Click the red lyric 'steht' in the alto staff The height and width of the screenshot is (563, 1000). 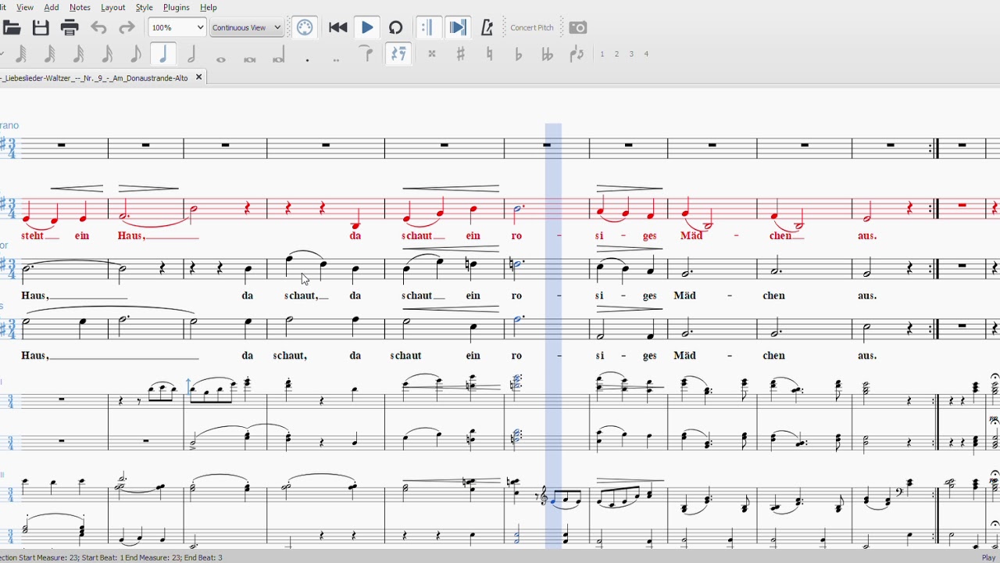(x=33, y=235)
